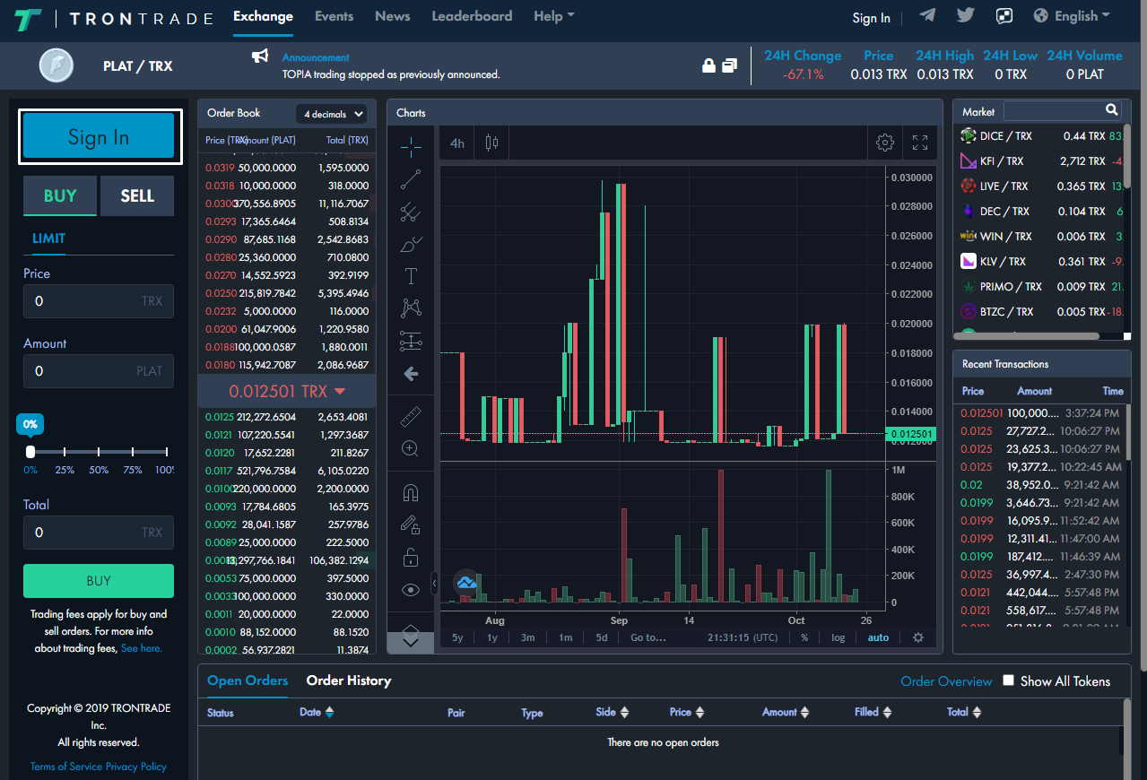
Task: Select the ruler measure tool
Action: [411, 417]
